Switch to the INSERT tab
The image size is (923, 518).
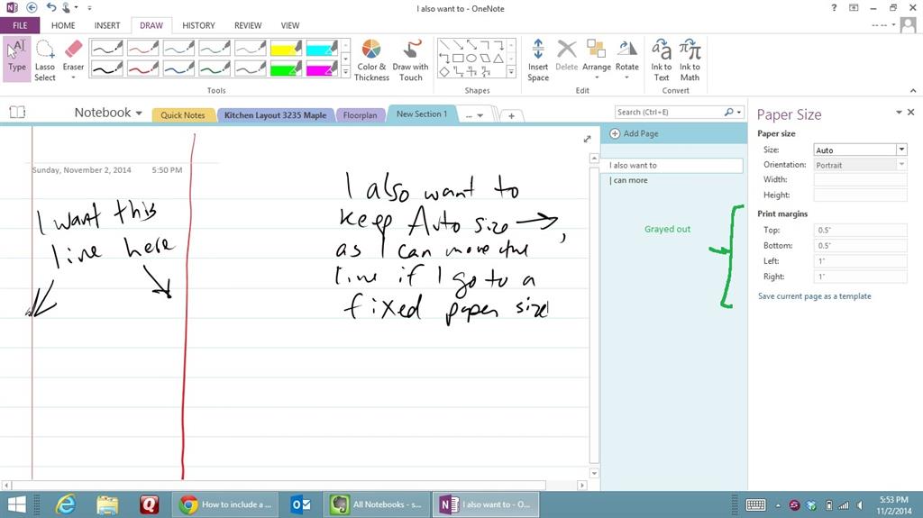pos(107,25)
